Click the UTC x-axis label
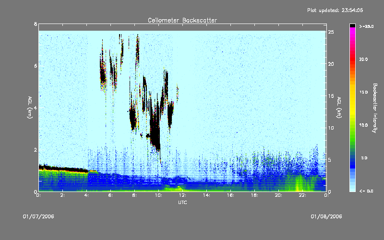The height and width of the screenshot is (240, 384). [x=183, y=202]
